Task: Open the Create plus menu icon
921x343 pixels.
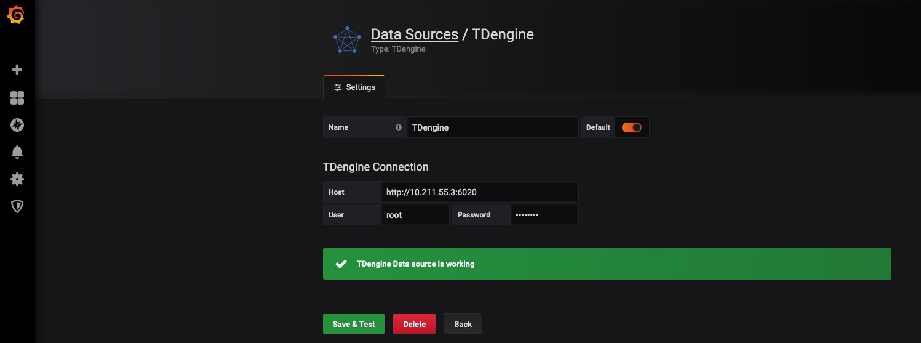Action: click(x=17, y=70)
